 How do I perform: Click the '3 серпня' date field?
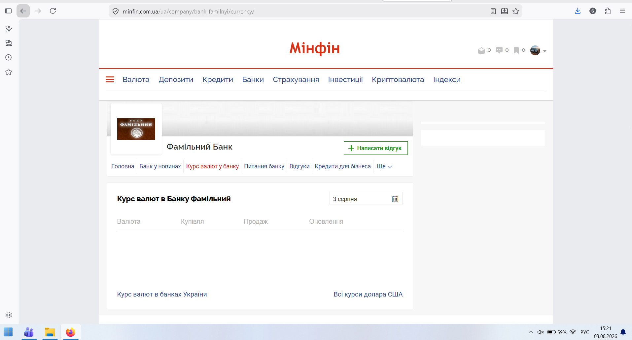click(x=366, y=199)
